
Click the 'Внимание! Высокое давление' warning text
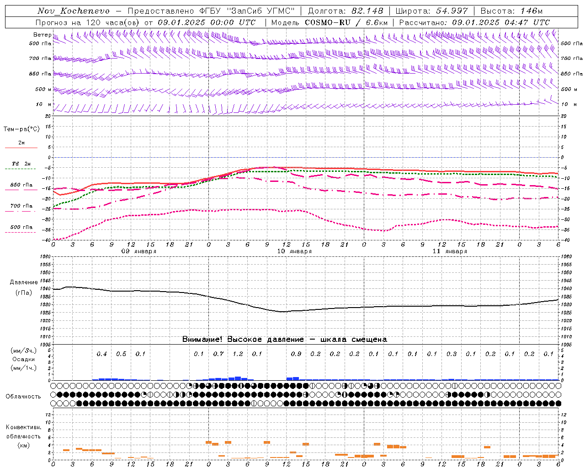(243, 340)
